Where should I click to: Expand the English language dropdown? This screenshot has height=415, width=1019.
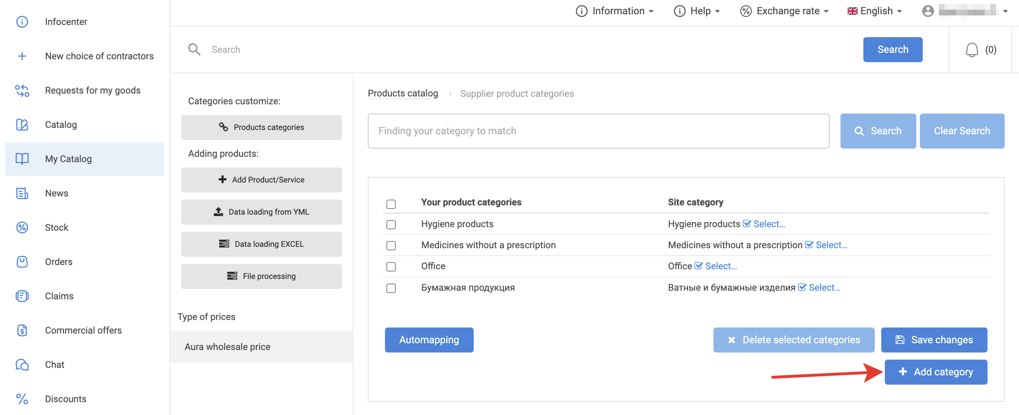[874, 11]
